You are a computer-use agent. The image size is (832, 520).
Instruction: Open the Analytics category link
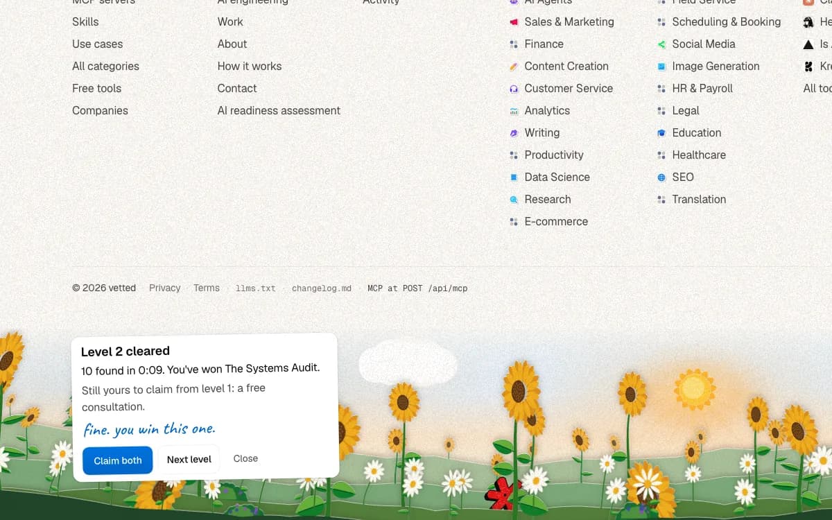pos(547,111)
